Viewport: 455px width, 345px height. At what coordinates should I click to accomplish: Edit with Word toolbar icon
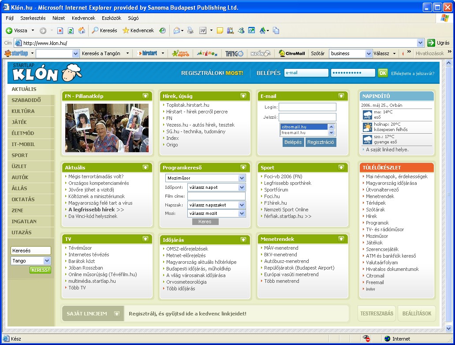(202, 30)
